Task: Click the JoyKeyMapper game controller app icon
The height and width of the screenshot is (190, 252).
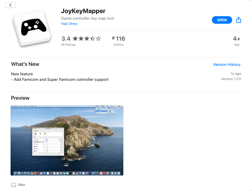Action: click(33, 28)
